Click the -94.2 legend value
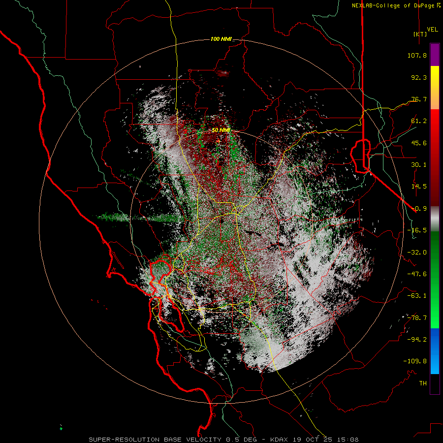The image size is (443, 443). click(417, 339)
